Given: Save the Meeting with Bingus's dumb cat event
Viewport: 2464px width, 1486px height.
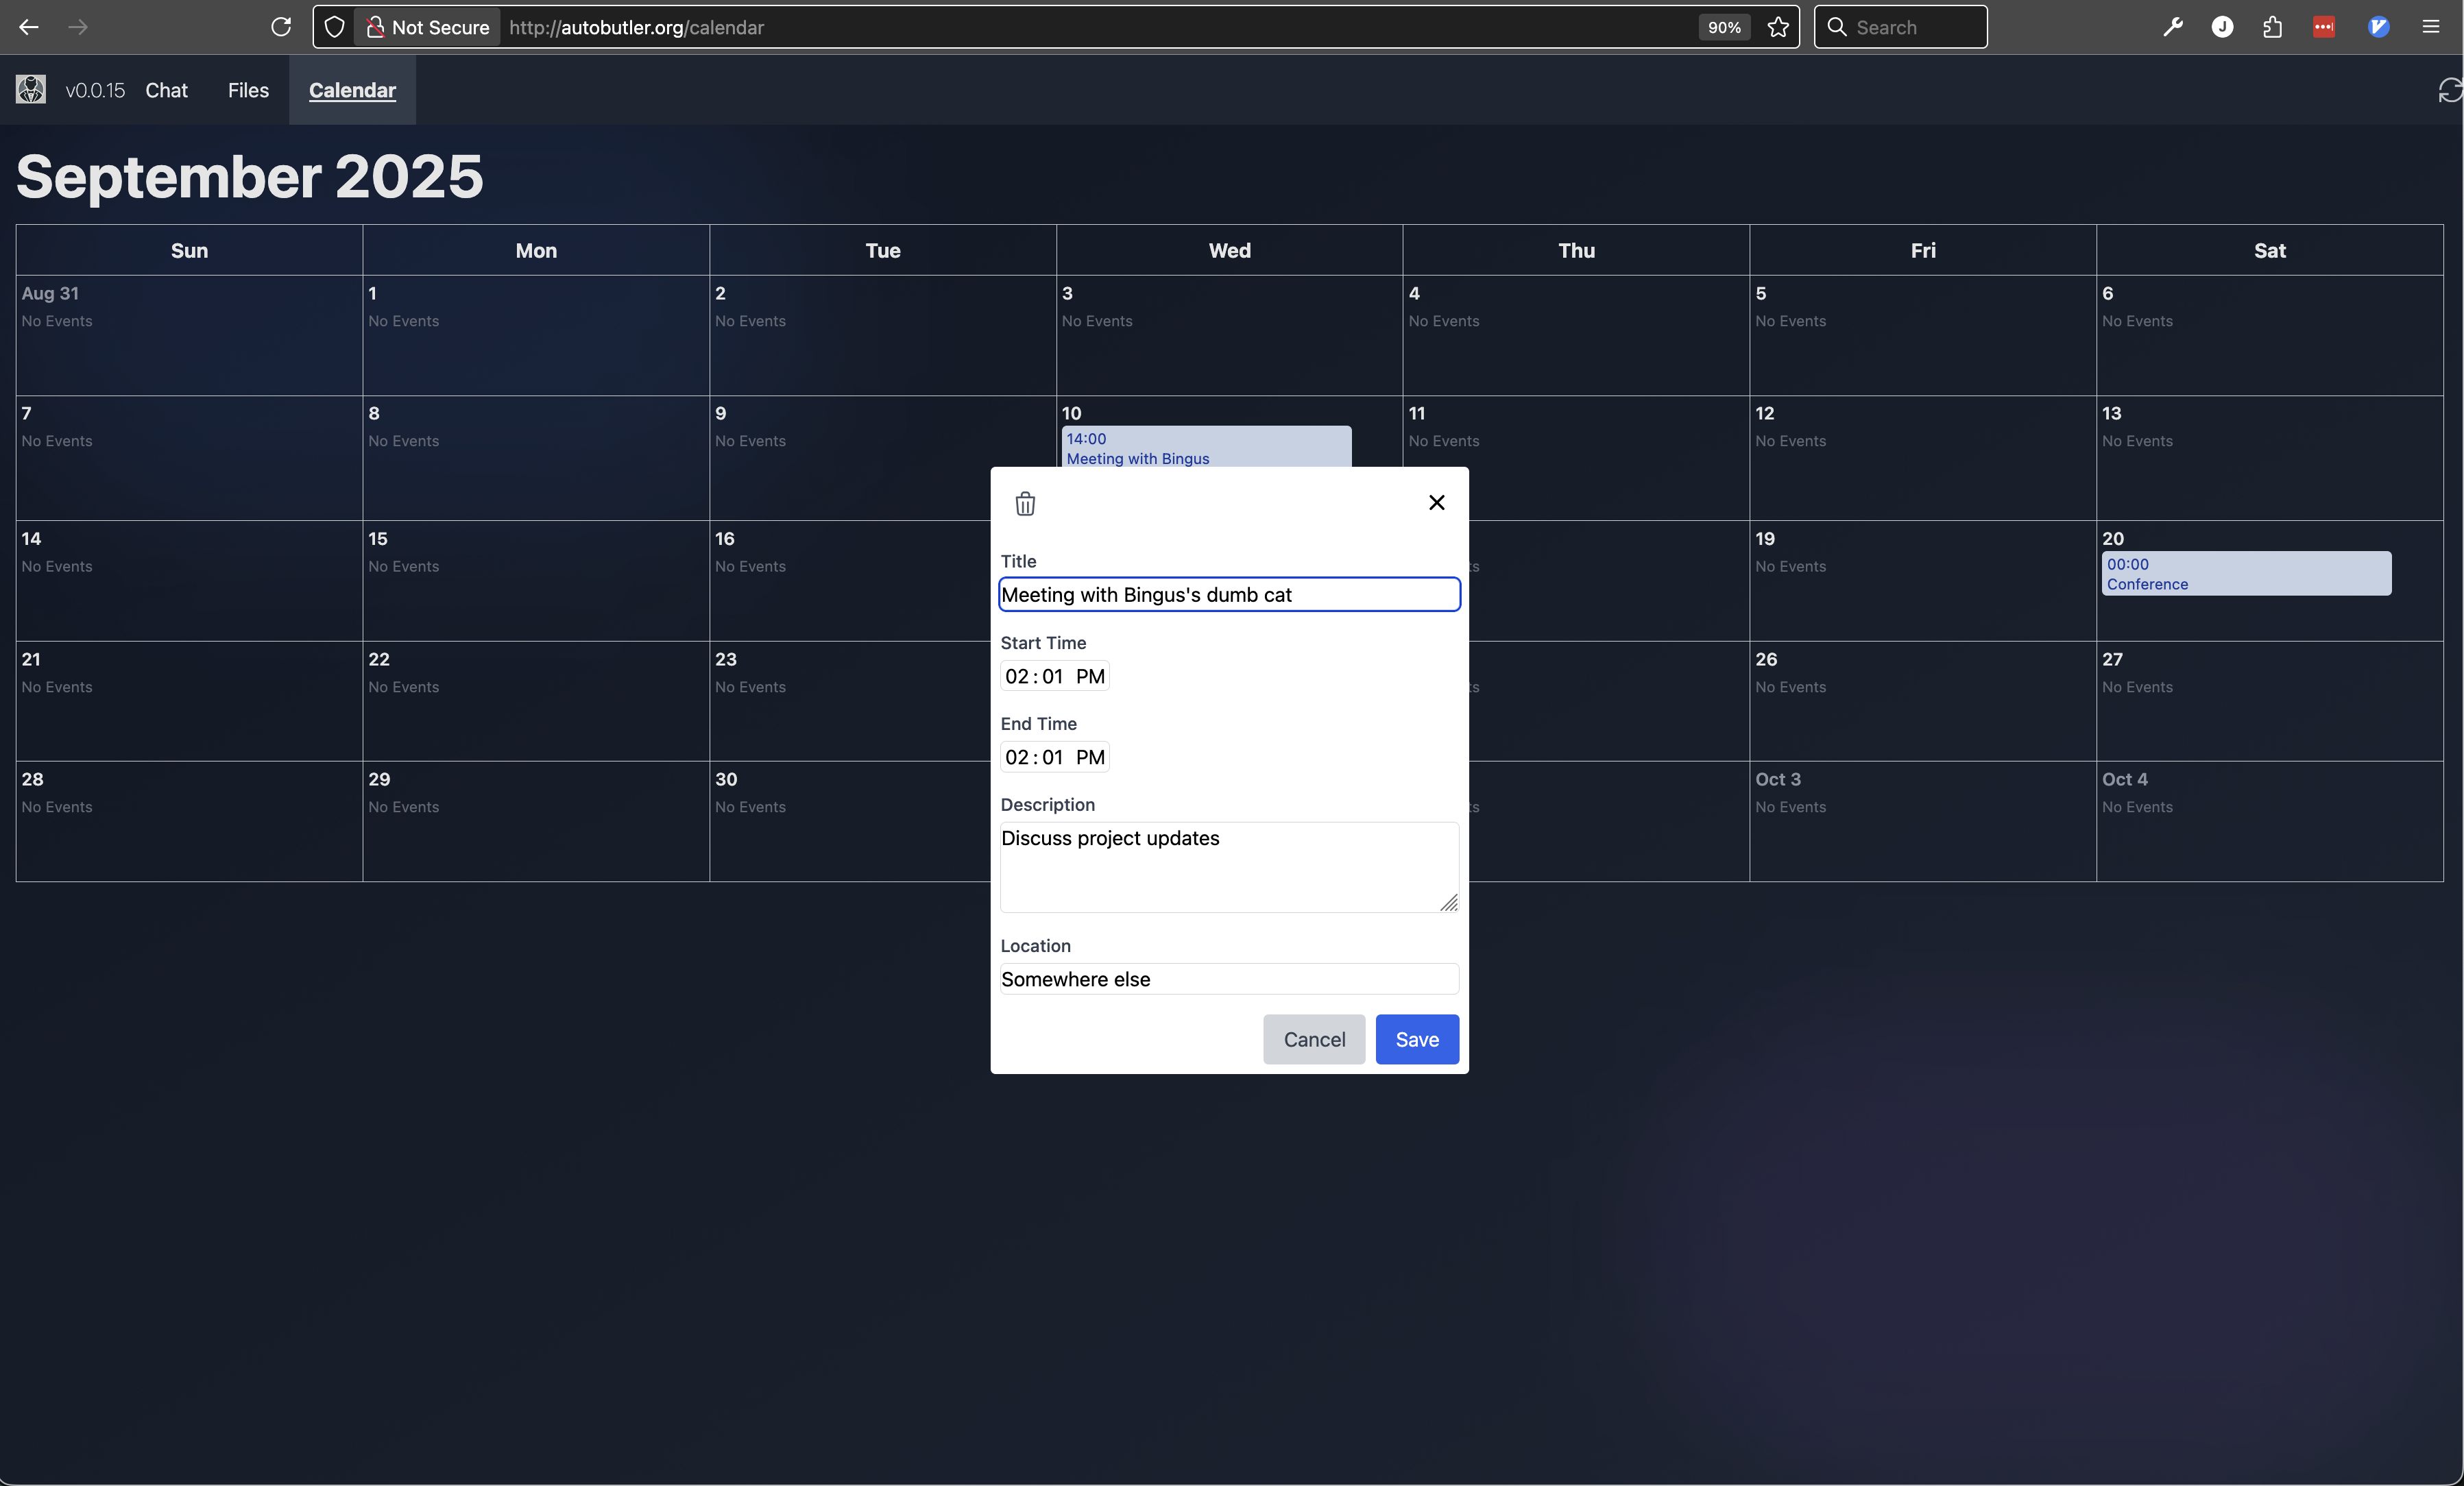Looking at the screenshot, I should click(1416, 1039).
